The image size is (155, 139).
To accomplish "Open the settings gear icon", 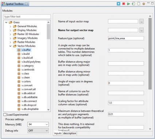I will pos(144,4).
